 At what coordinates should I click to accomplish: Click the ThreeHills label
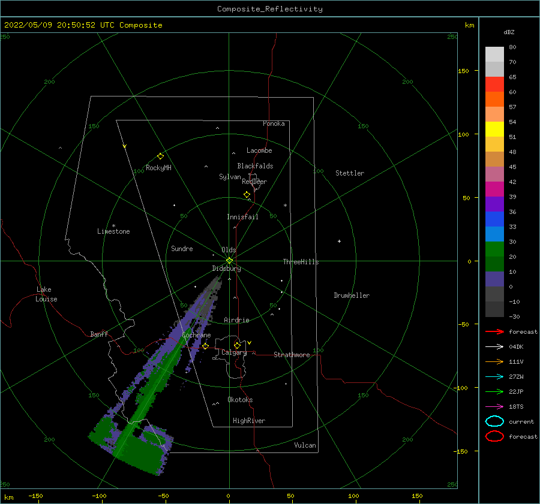301,262
